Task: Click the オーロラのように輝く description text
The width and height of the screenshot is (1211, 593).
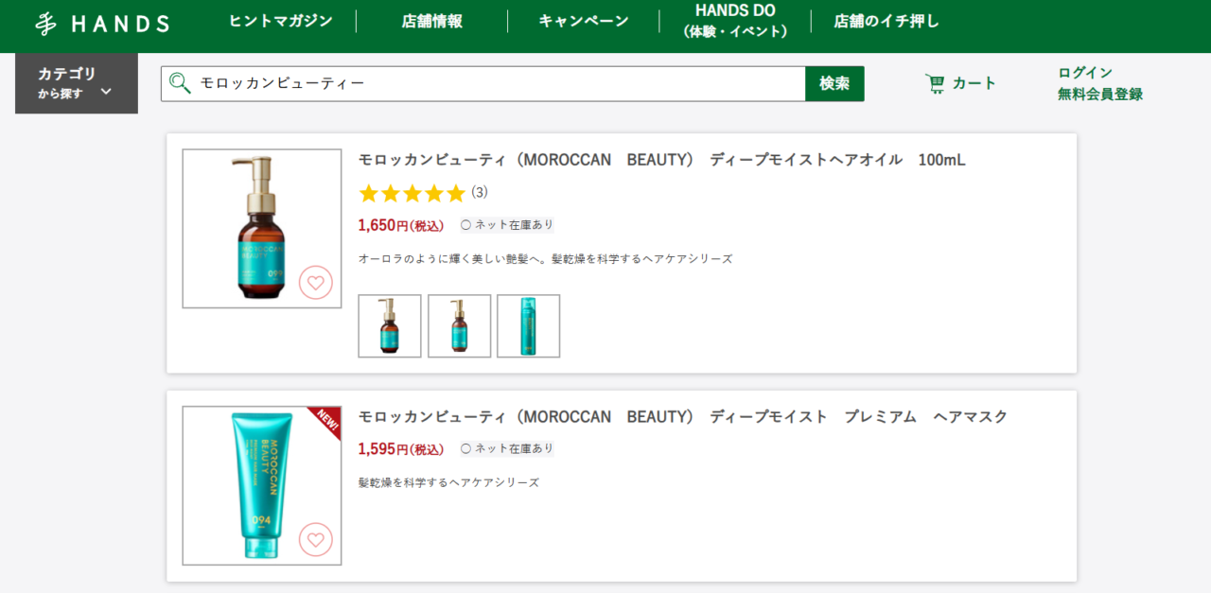Action: pyautogui.click(x=545, y=259)
